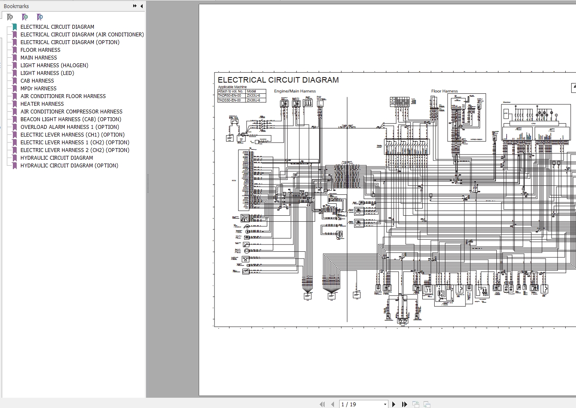Click the first page navigation arrow
This screenshot has width=576, height=408.
point(322,404)
